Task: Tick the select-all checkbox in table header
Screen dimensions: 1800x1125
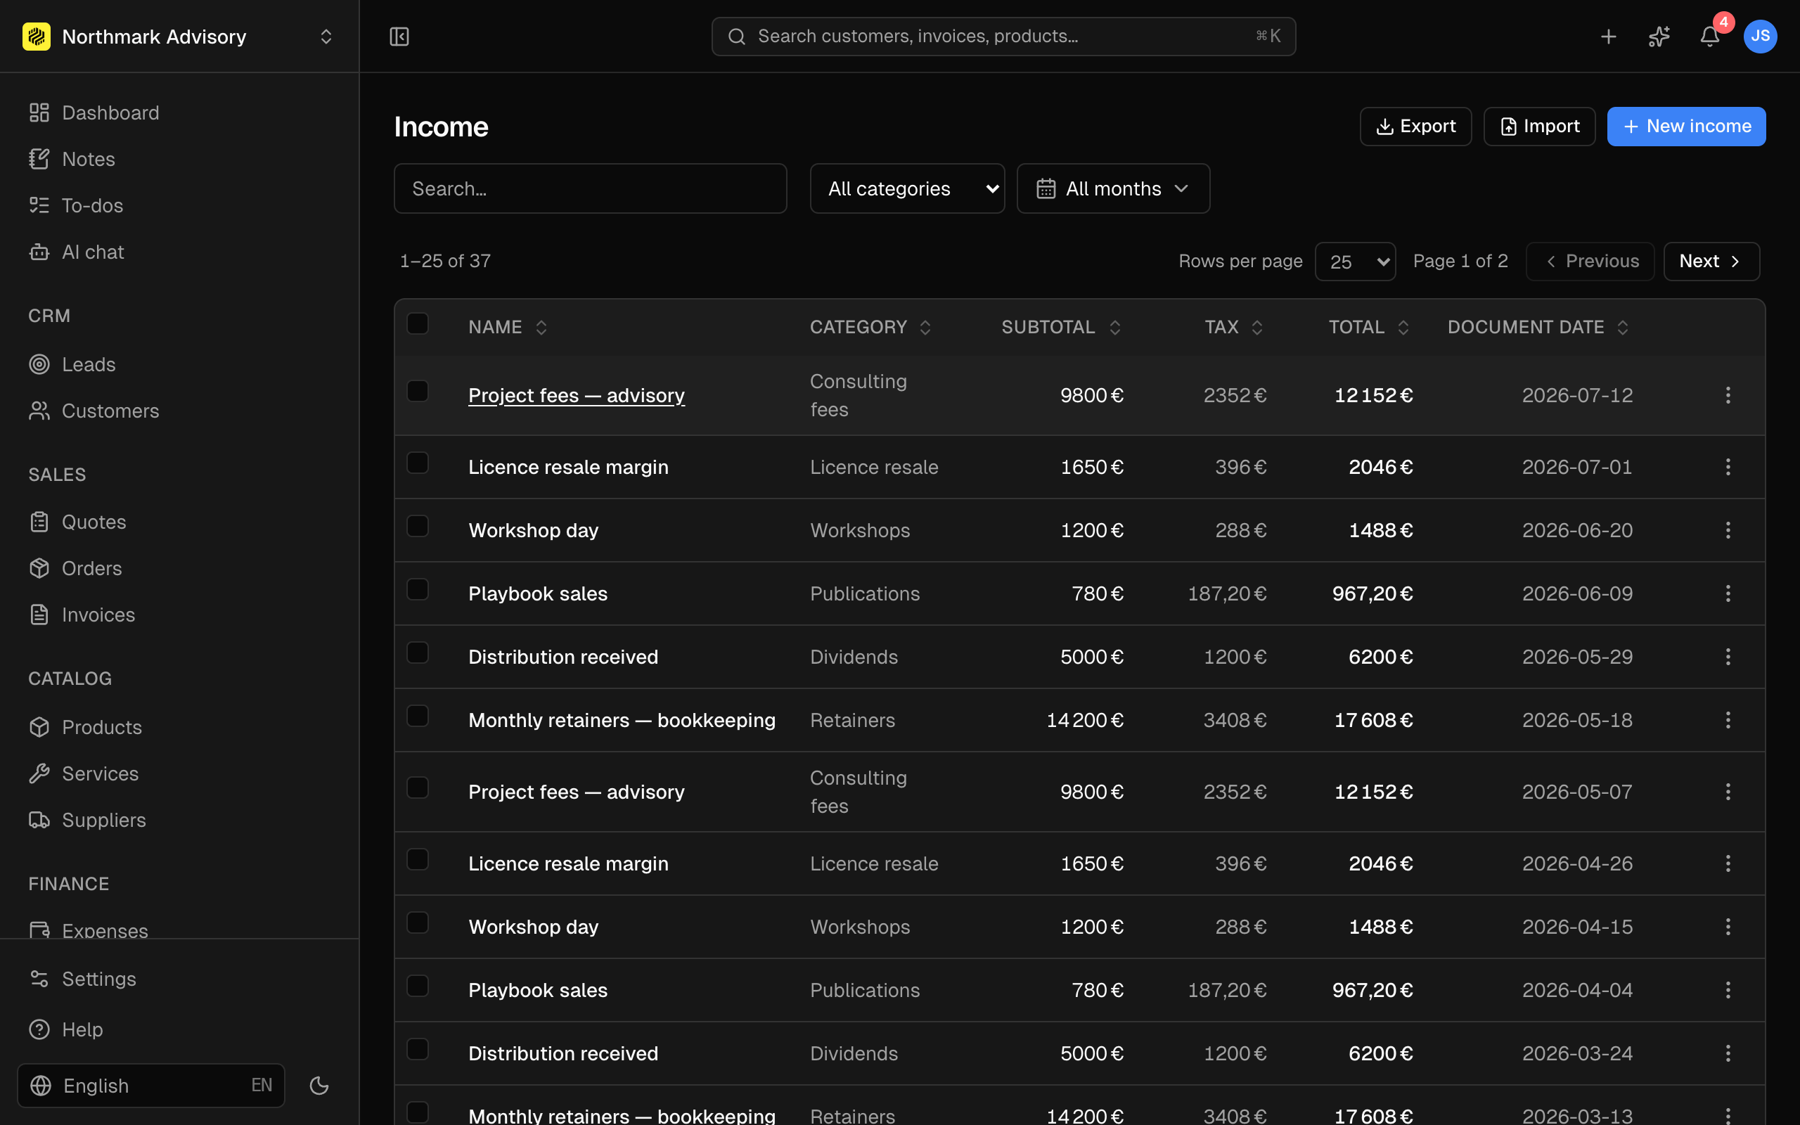Action: point(417,323)
